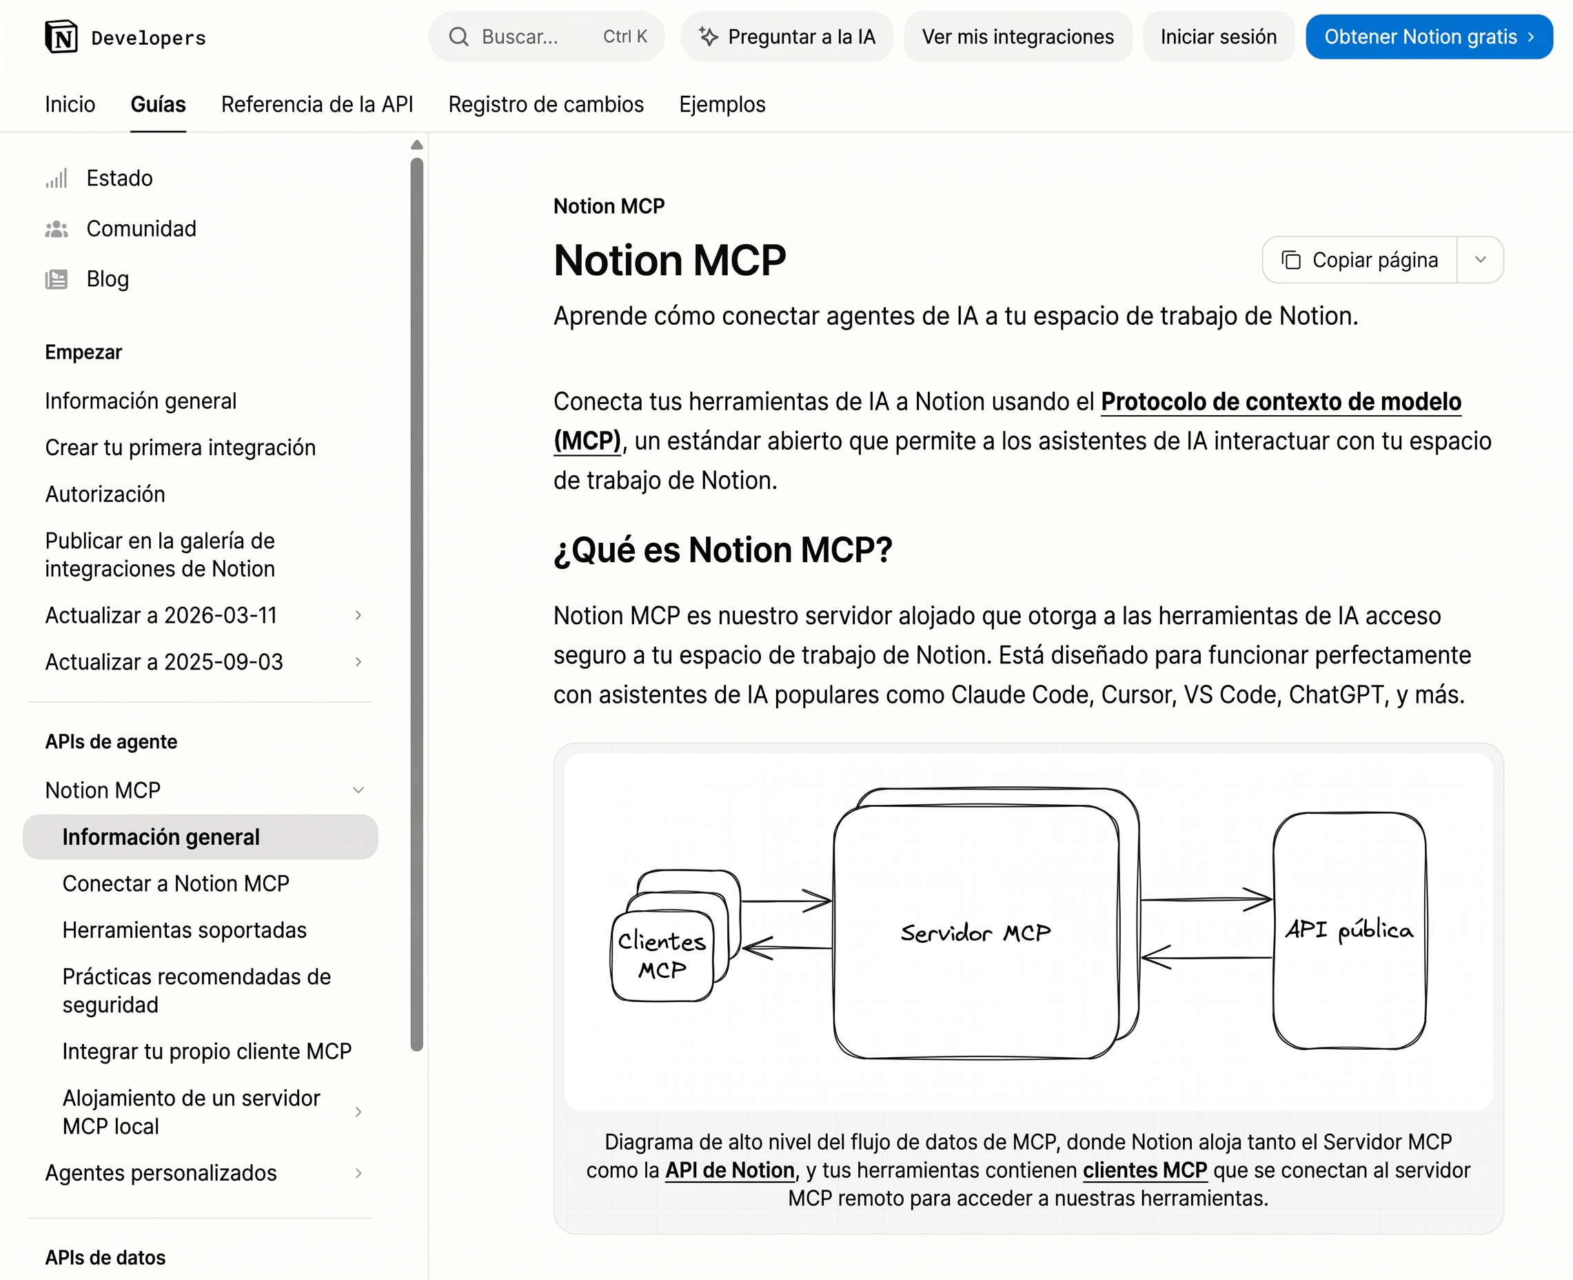Screen dimensions: 1573x1280
Task: Click the sparkle icon in Preguntar a la IA
Action: pyautogui.click(x=708, y=37)
